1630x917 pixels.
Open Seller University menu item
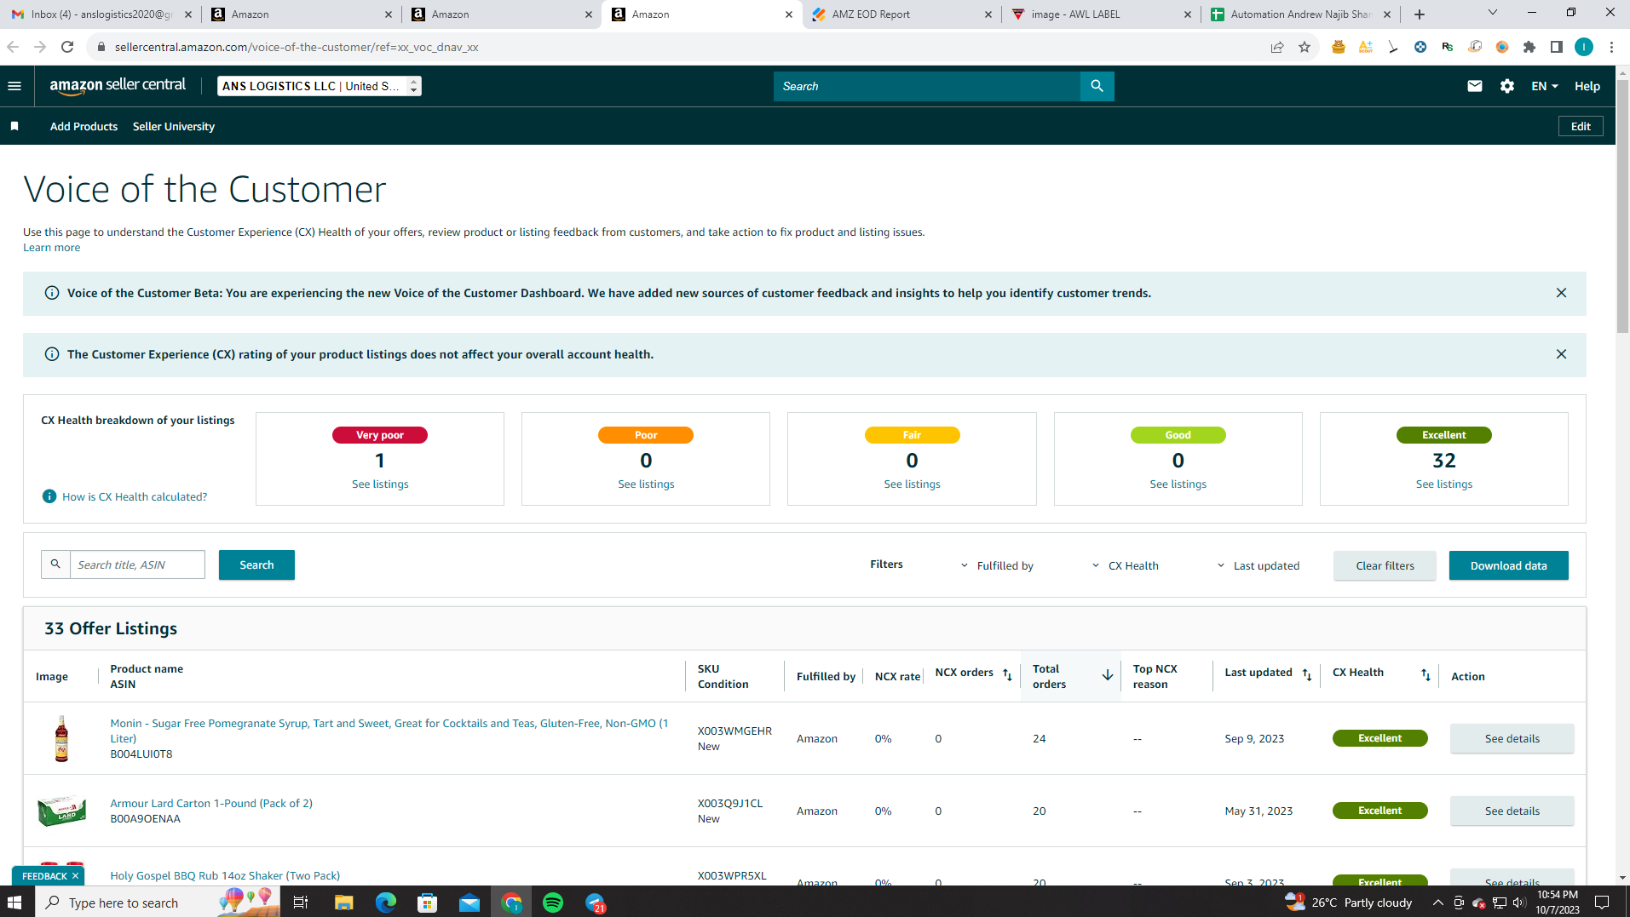tap(173, 126)
